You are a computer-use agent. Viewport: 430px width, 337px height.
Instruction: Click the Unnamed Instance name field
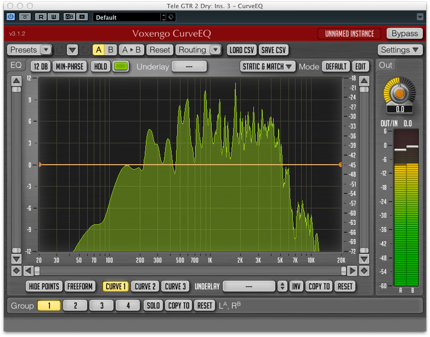tap(349, 33)
